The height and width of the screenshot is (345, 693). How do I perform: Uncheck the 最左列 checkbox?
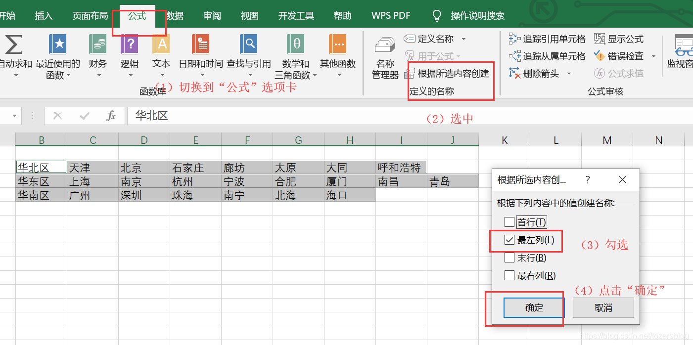[509, 240]
